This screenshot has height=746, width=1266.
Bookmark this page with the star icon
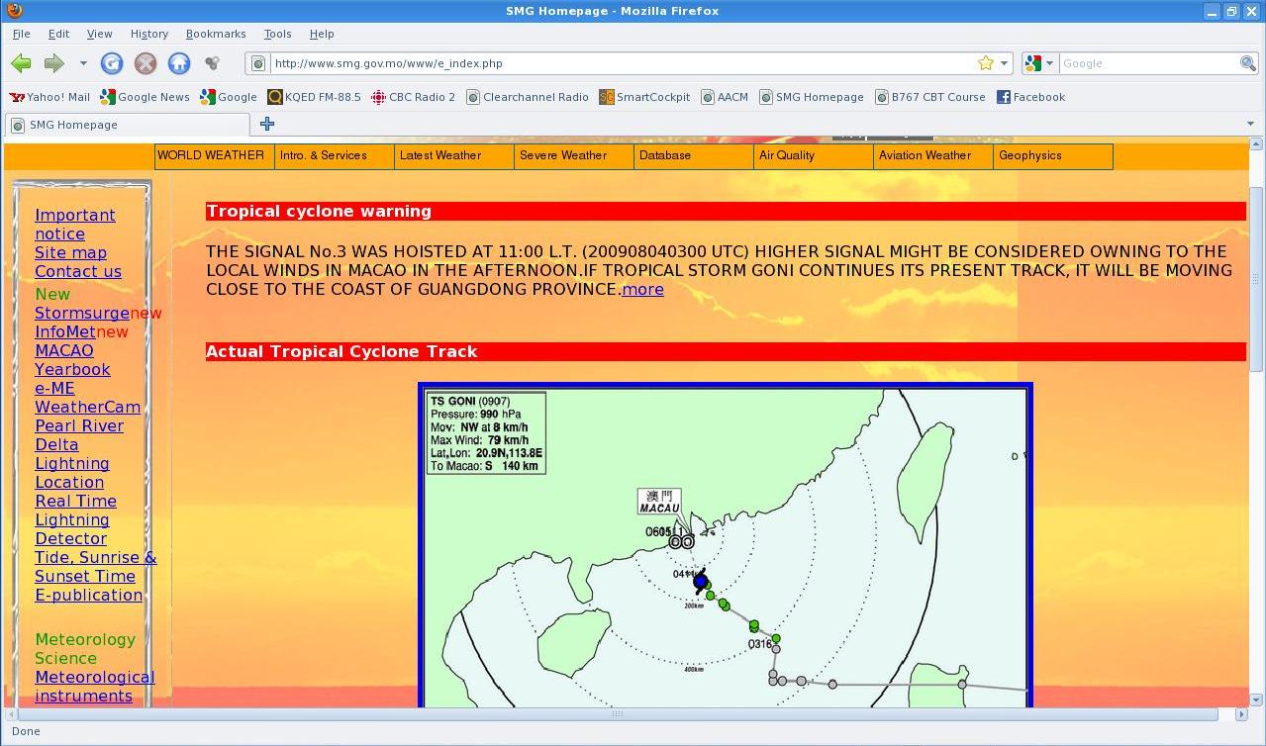pyautogui.click(x=985, y=63)
